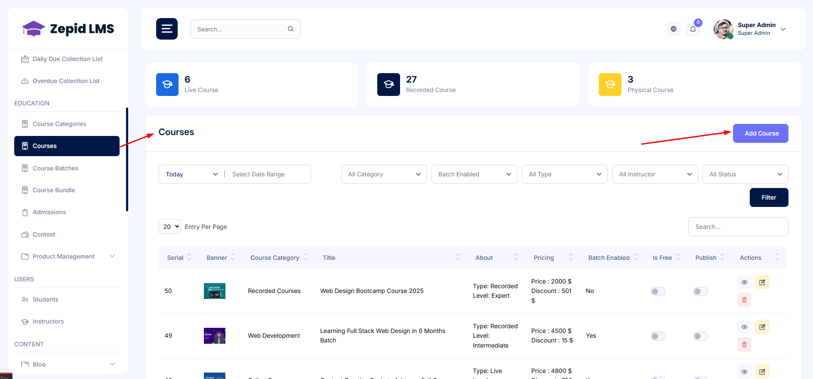The height and width of the screenshot is (379, 813).
Task: Open the All Instructor dropdown
Action: point(655,174)
